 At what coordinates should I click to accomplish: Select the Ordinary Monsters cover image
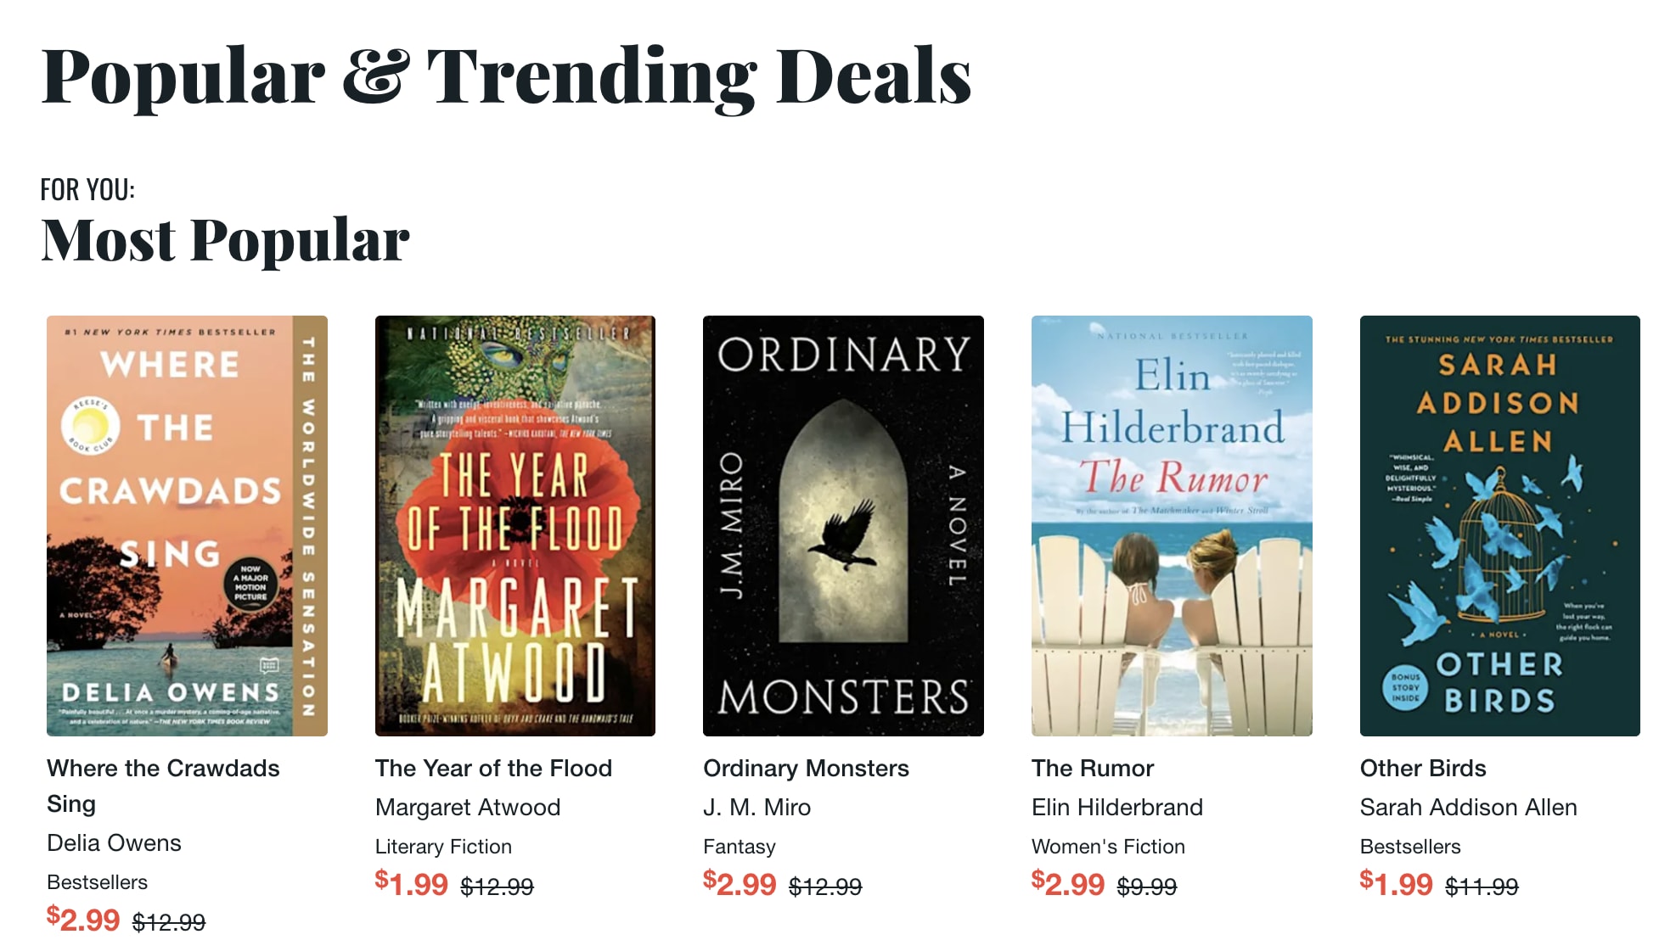[843, 525]
